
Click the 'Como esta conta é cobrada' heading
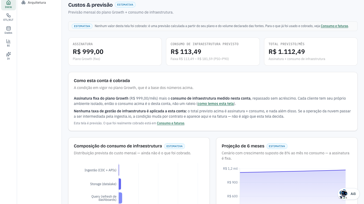(102, 80)
